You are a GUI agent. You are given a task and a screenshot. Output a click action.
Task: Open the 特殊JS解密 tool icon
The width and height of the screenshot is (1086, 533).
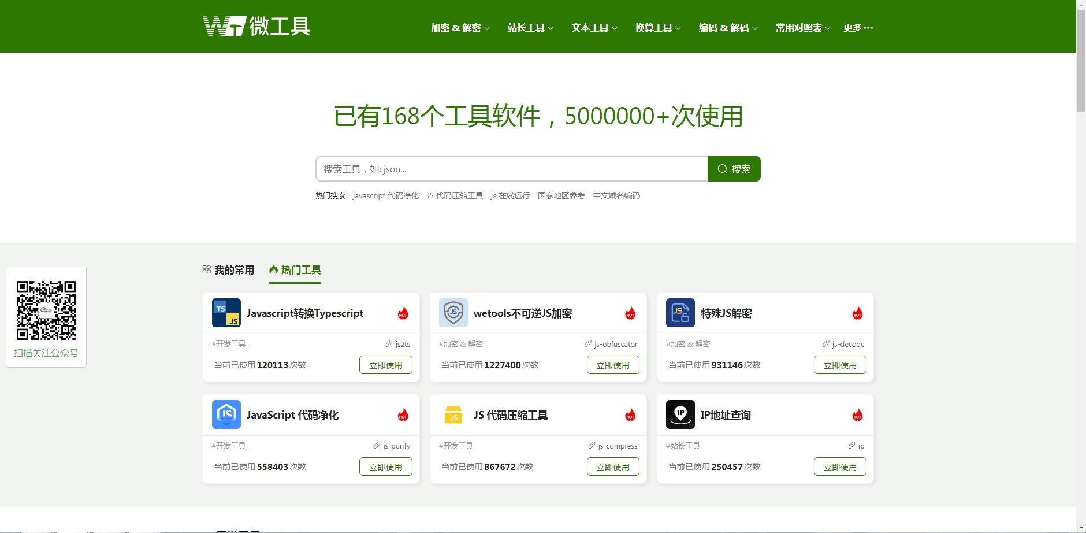(680, 313)
